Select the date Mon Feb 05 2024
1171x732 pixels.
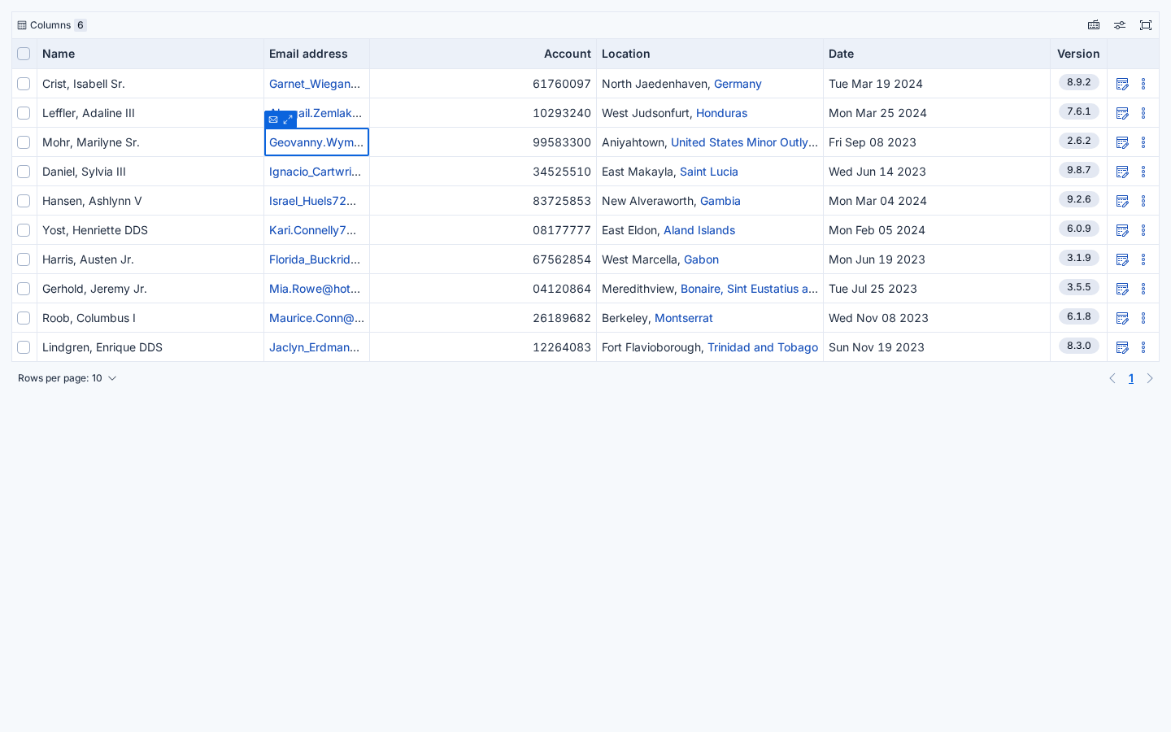click(877, 230)
